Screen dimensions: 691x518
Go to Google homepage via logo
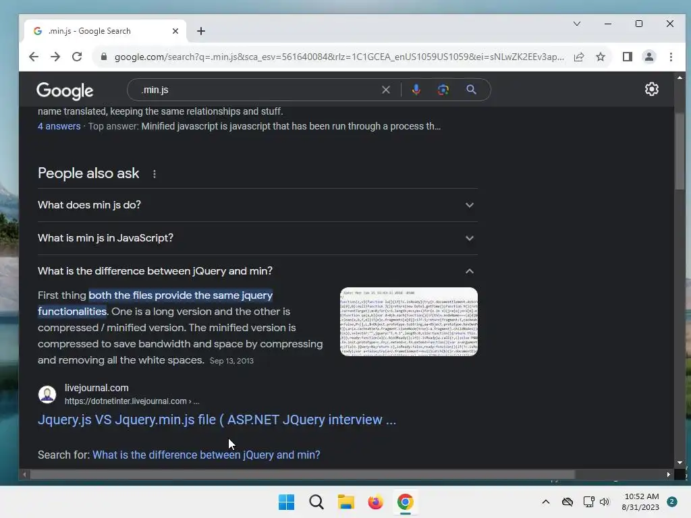(x=65, y=91)
